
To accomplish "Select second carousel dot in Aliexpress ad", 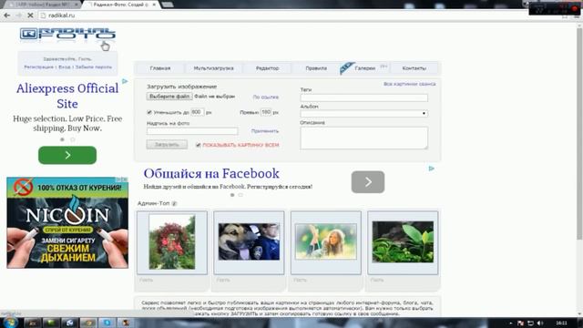I will [x=73, y=139].
